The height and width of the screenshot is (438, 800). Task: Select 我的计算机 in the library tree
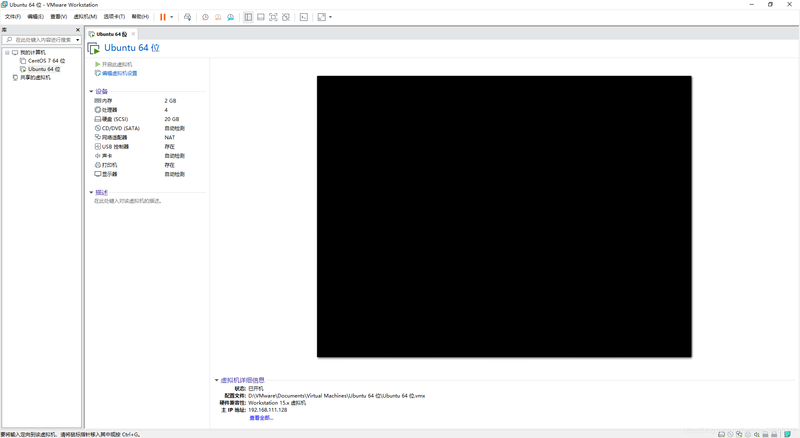(x=33, y=53)
